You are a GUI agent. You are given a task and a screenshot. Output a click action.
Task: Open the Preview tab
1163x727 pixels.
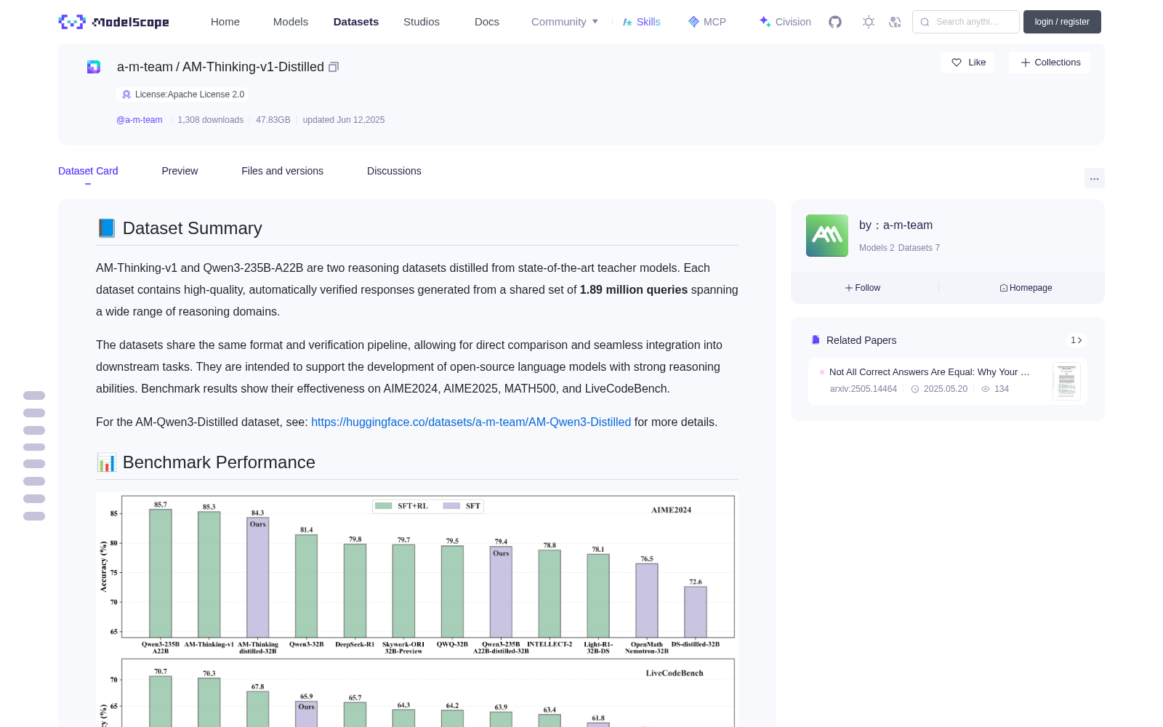tap(180, 171)
